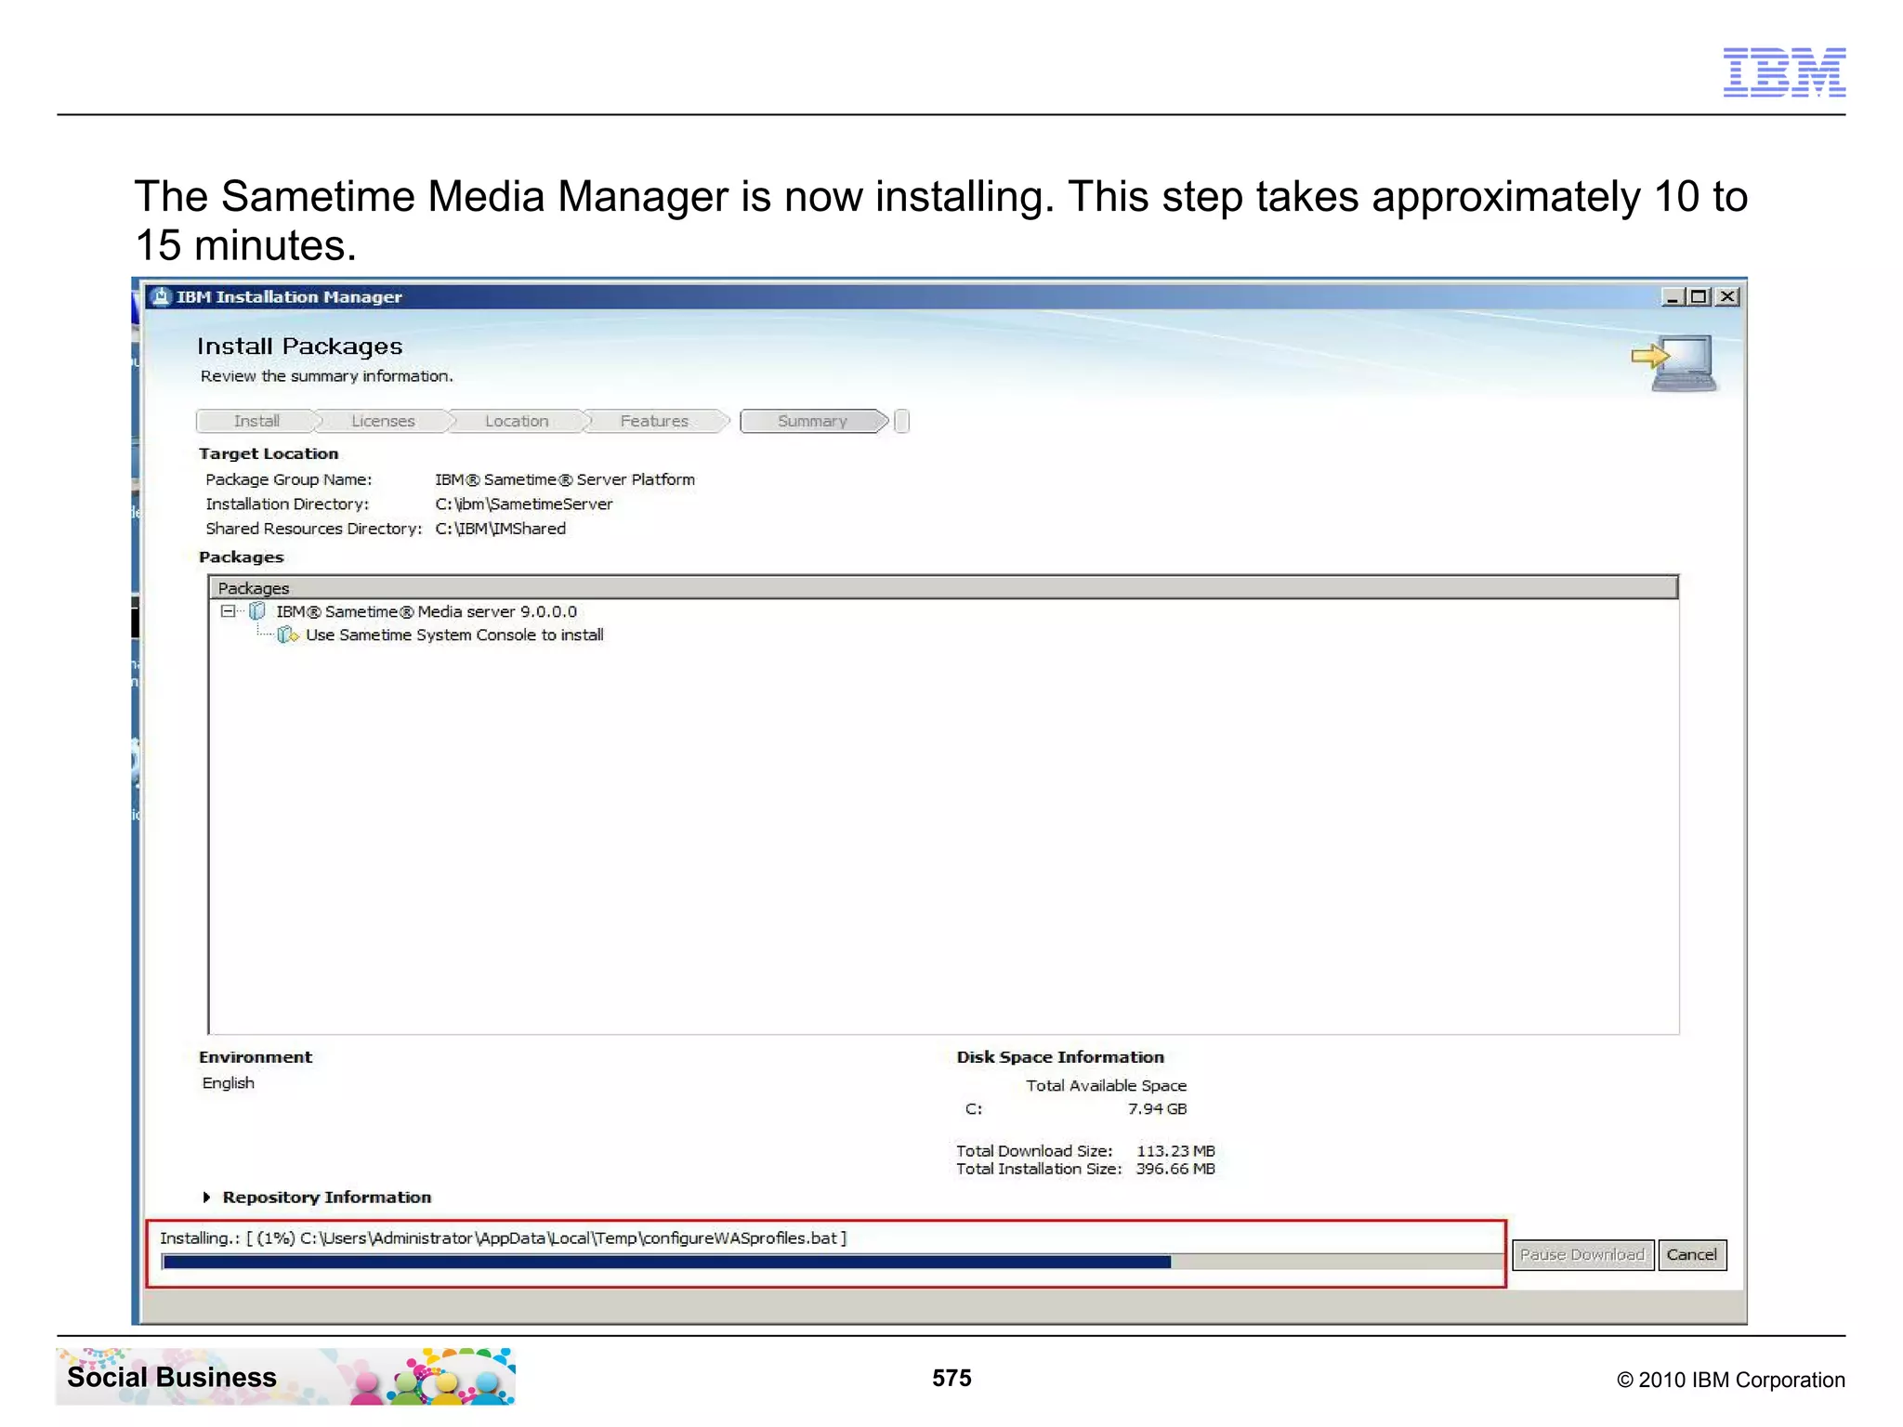
Task: Click the IBM Installation Manager title icon
Action: tap(161, 296)
